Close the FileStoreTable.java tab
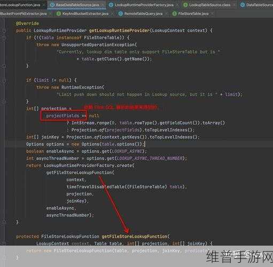 coord(212,13)
